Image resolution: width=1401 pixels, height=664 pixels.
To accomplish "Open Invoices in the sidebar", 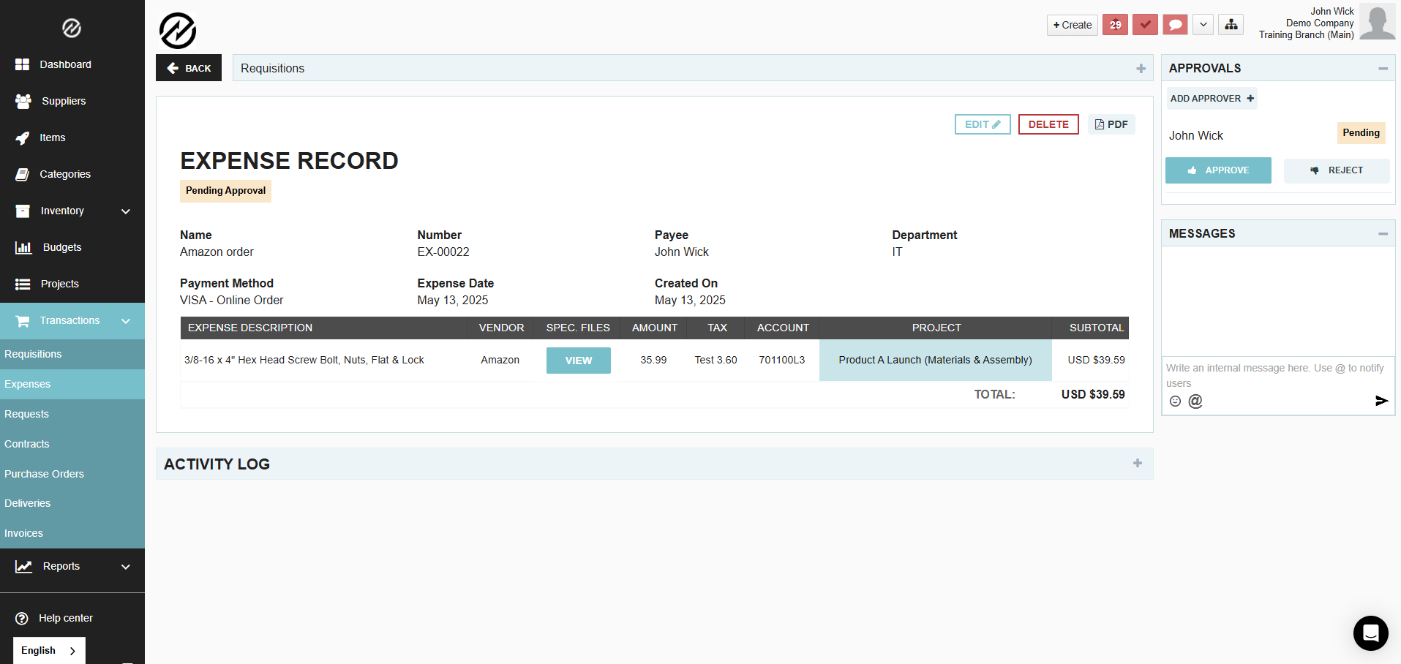I will (72, 533).
